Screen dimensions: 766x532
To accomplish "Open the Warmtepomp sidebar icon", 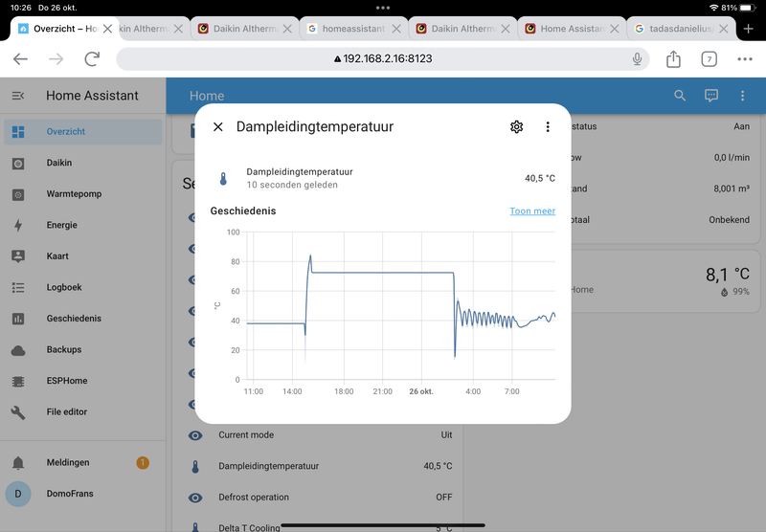I will coord(18,194).
